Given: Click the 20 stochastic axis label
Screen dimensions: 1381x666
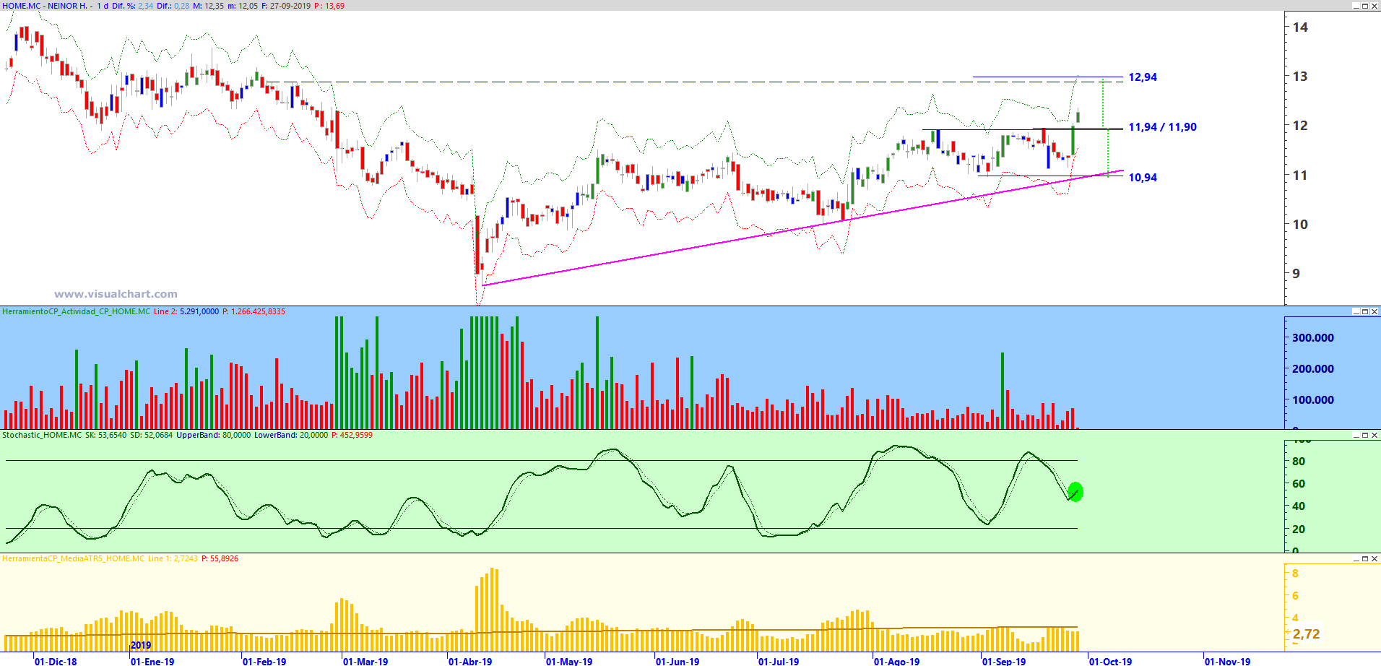Looking at the screenshot, I should 1299,529.
